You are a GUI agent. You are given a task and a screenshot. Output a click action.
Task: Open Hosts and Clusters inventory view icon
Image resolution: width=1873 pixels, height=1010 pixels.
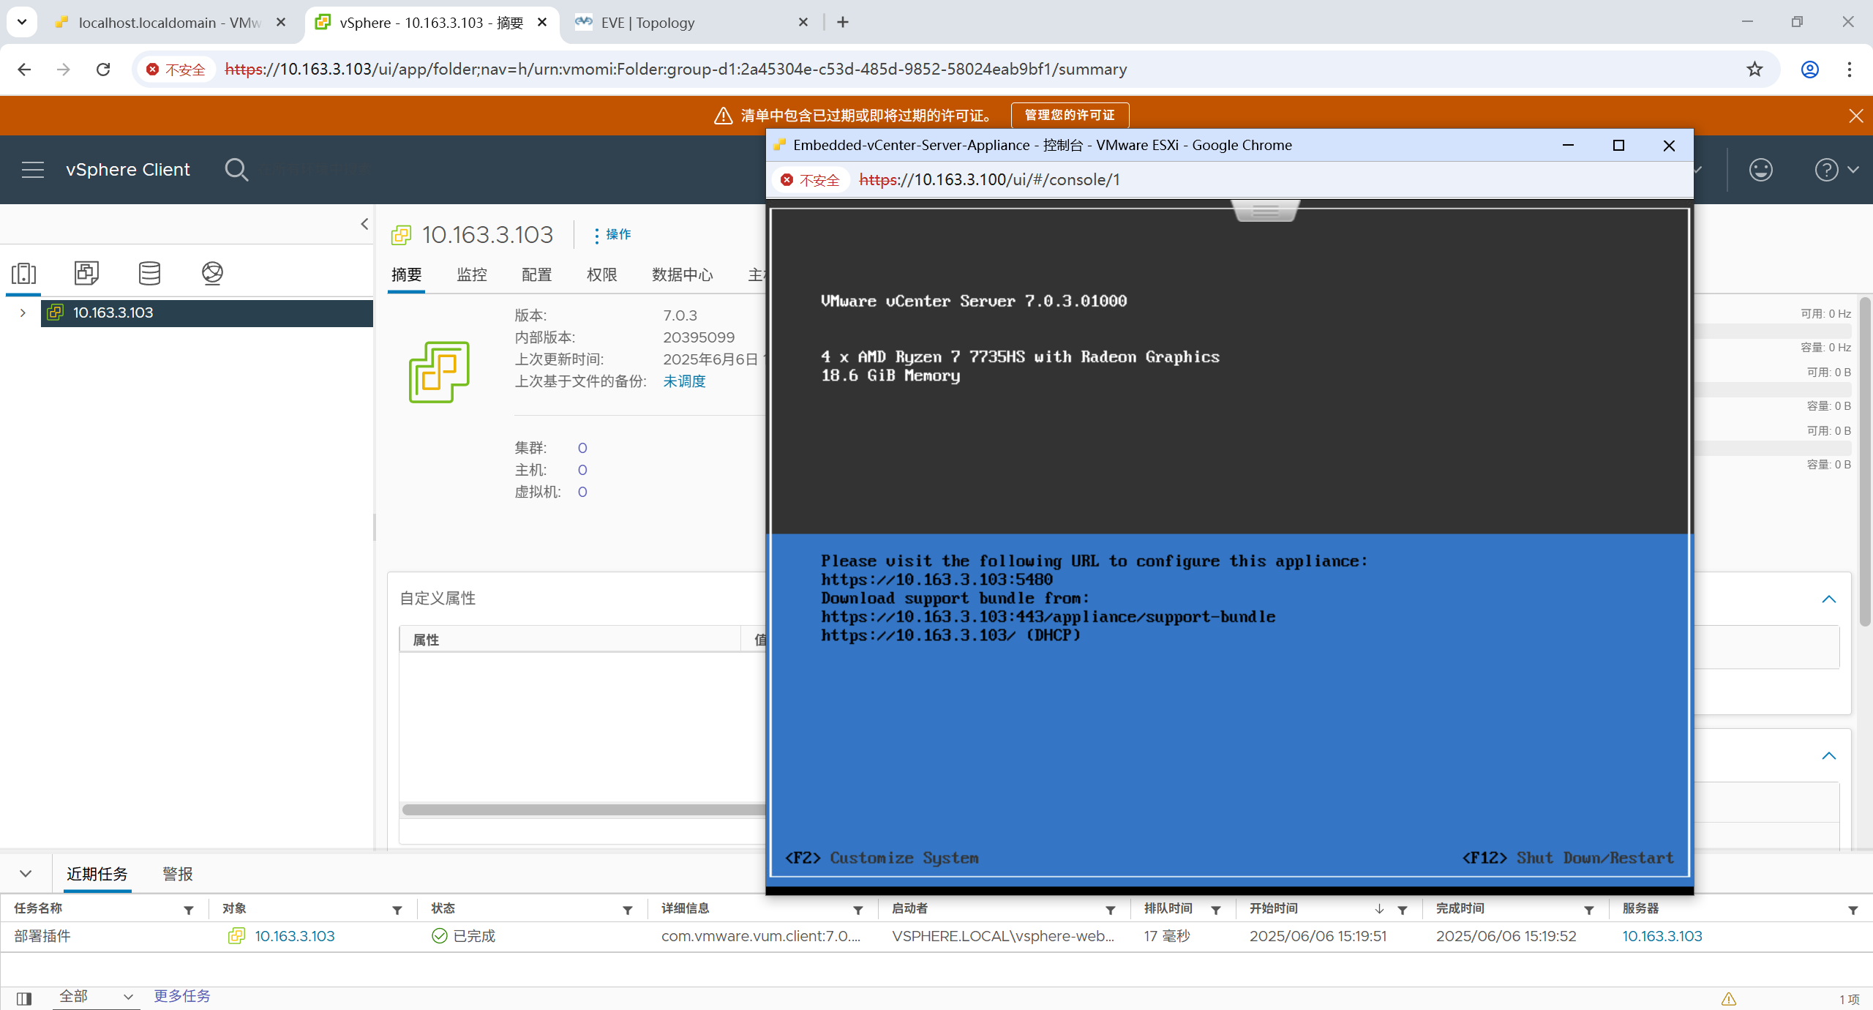(23, 273)
